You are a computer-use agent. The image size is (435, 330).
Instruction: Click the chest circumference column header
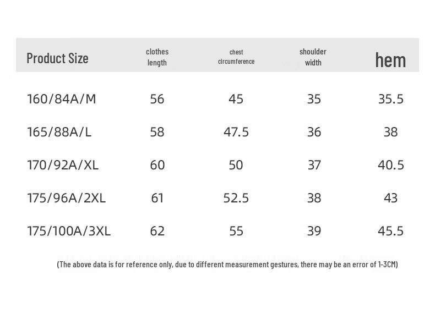236,57
